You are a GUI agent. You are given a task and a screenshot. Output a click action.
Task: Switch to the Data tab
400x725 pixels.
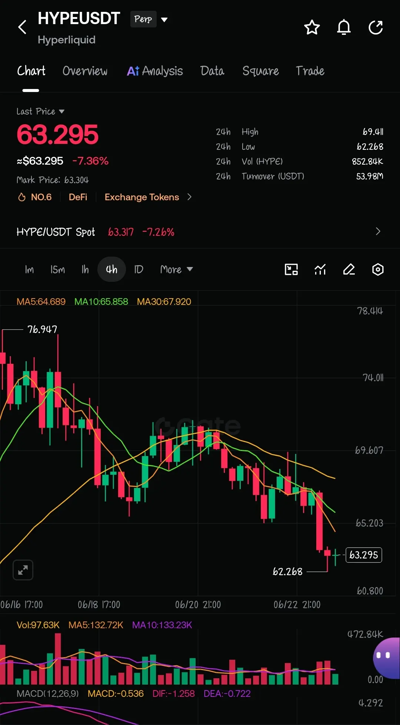(x=212, y=71)
